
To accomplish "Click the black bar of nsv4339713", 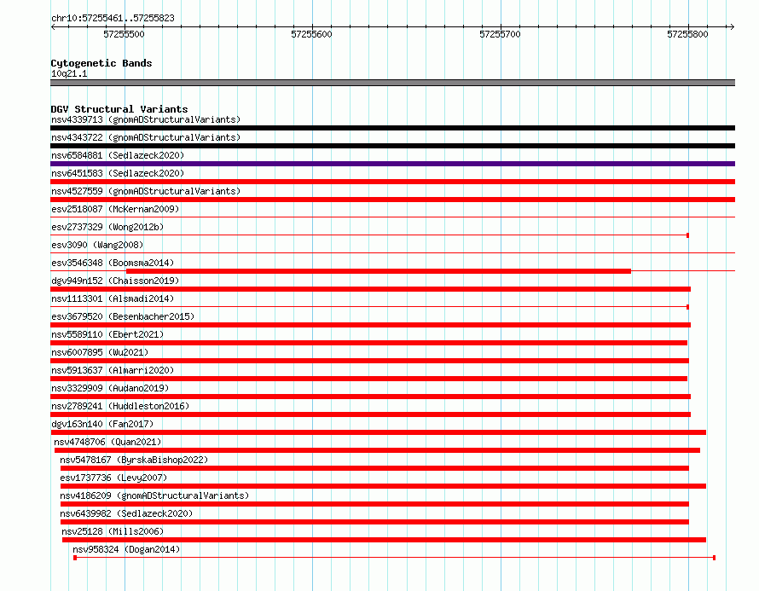I will click(x=392, y=128).
